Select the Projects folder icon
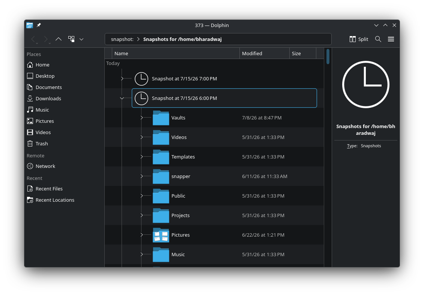 click(x=161, y=215)
